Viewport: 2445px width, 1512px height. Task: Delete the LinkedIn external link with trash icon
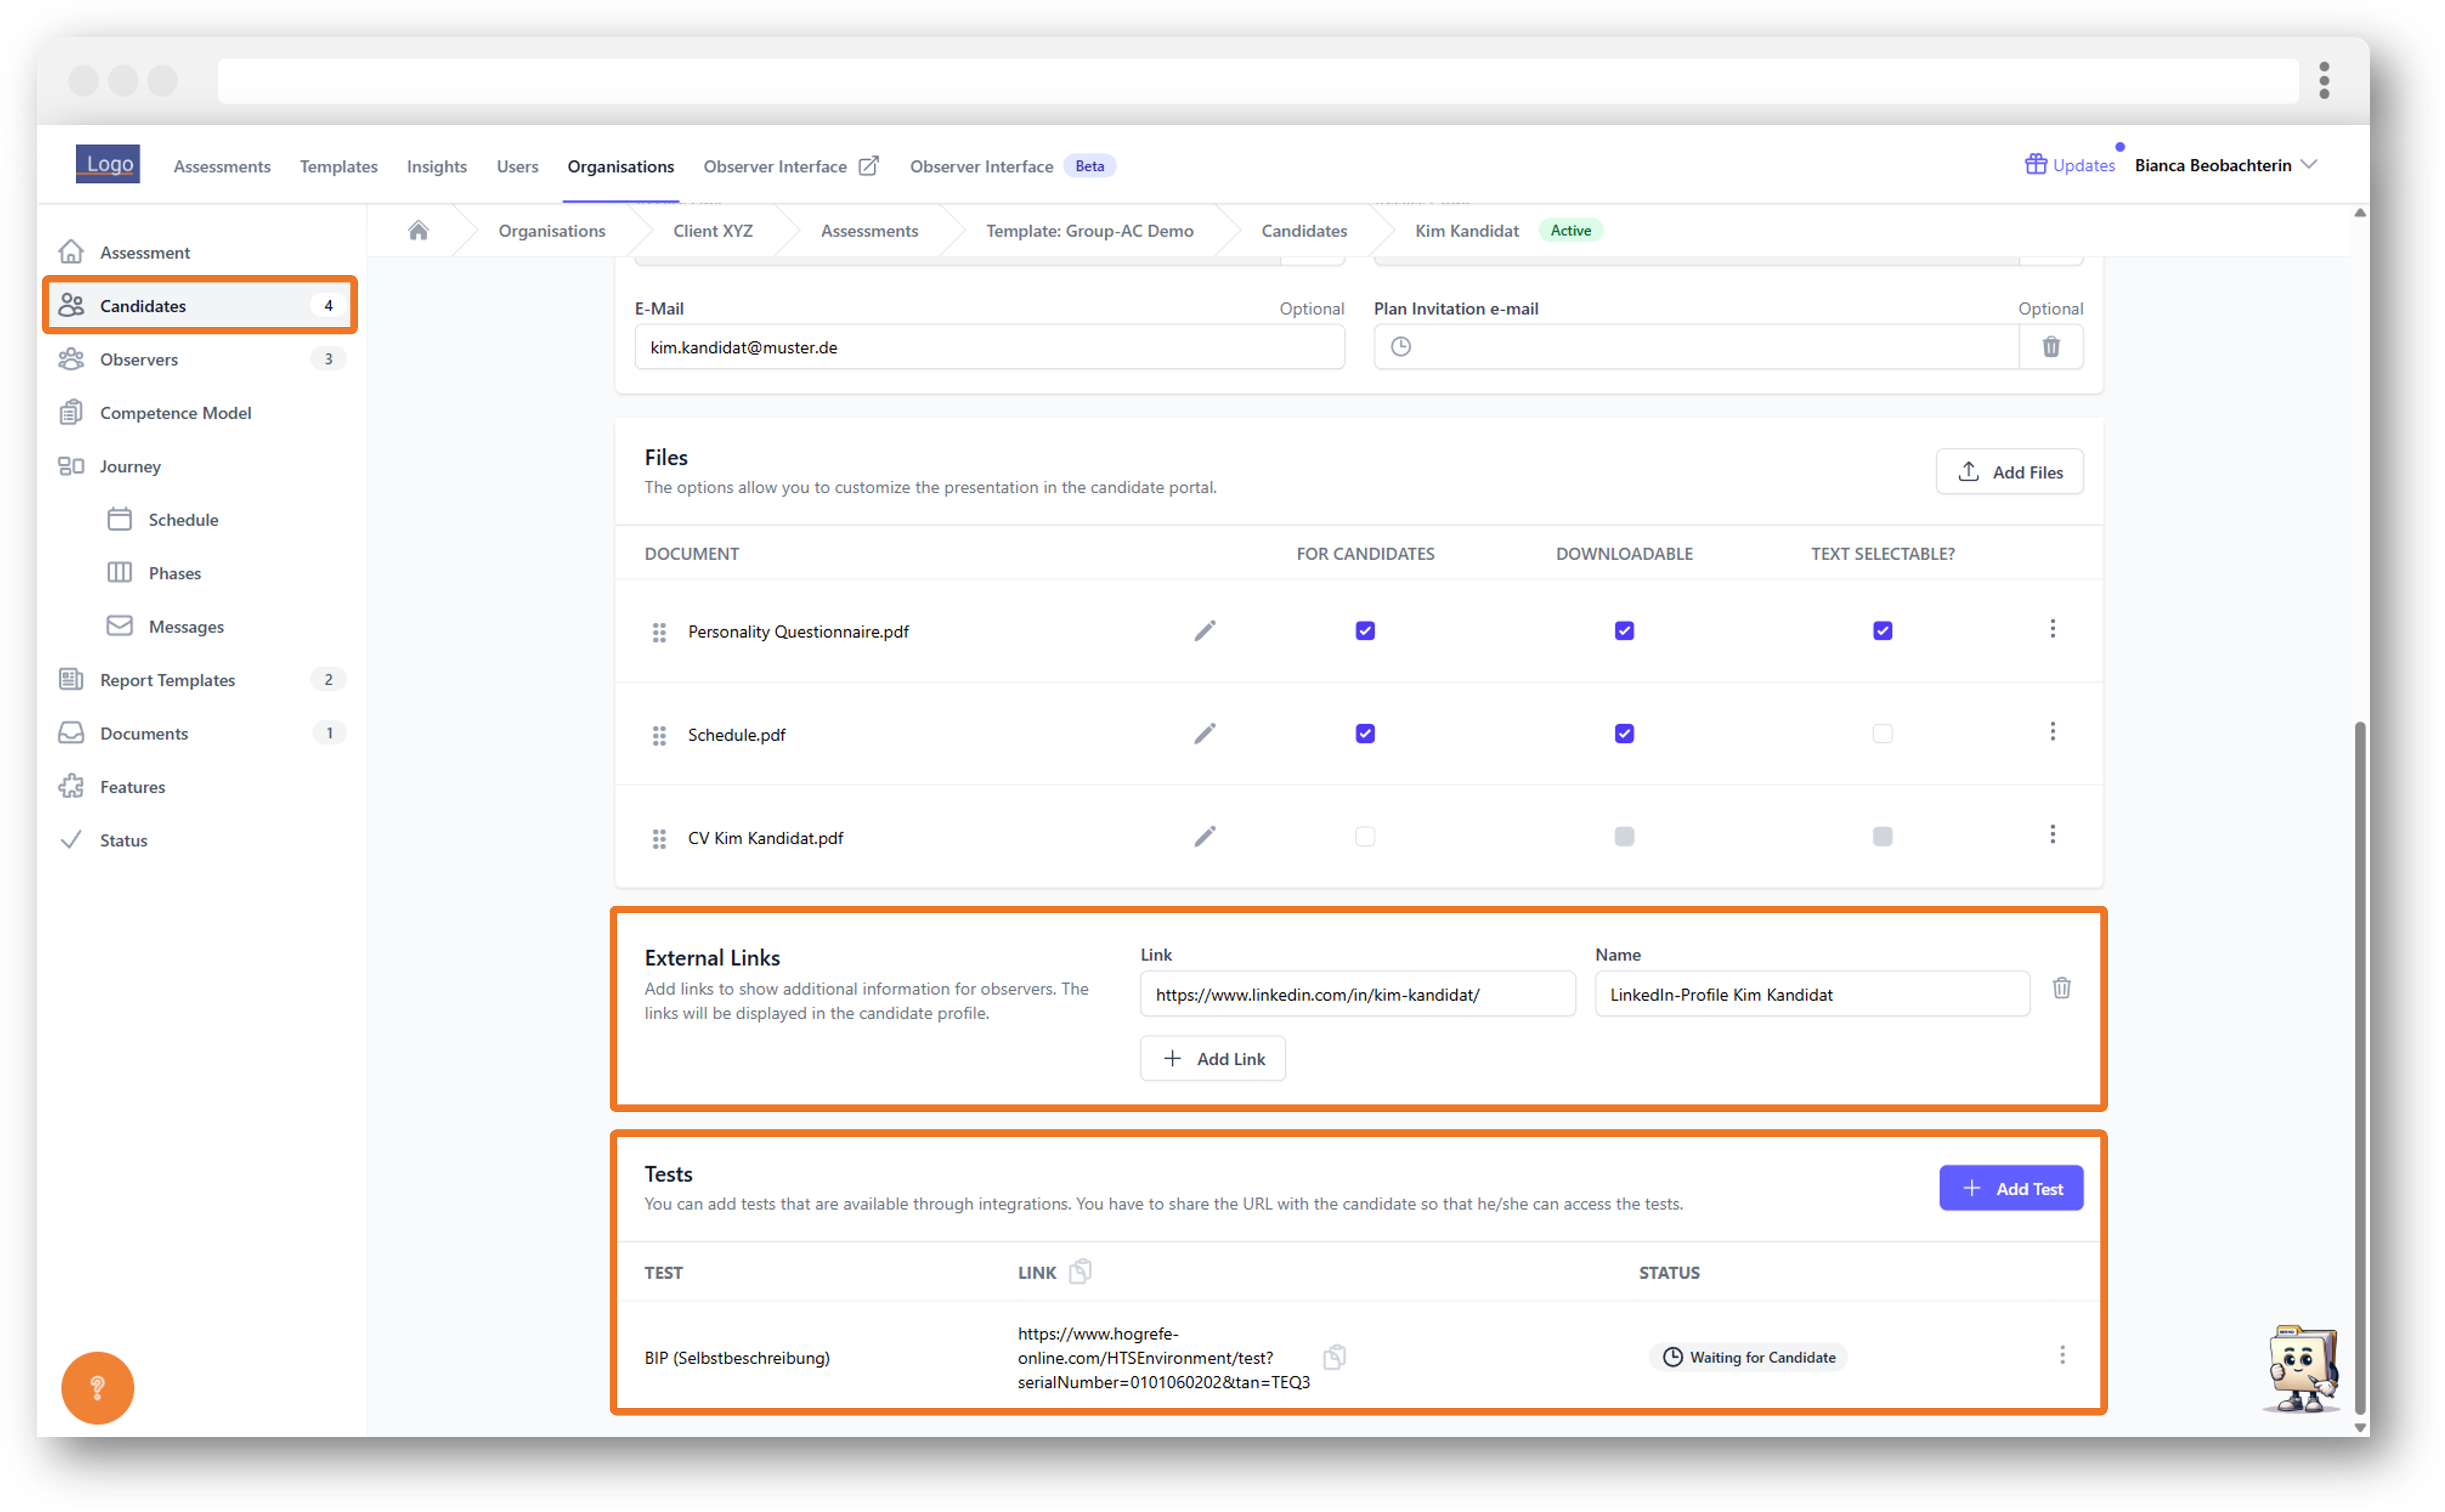coord(2061,988)
